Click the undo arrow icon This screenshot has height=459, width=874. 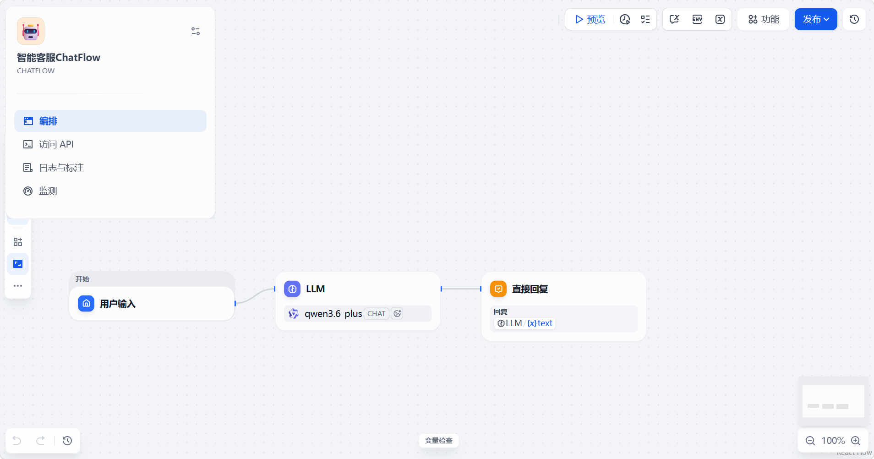pyautogui.click(x=17, y=441)
